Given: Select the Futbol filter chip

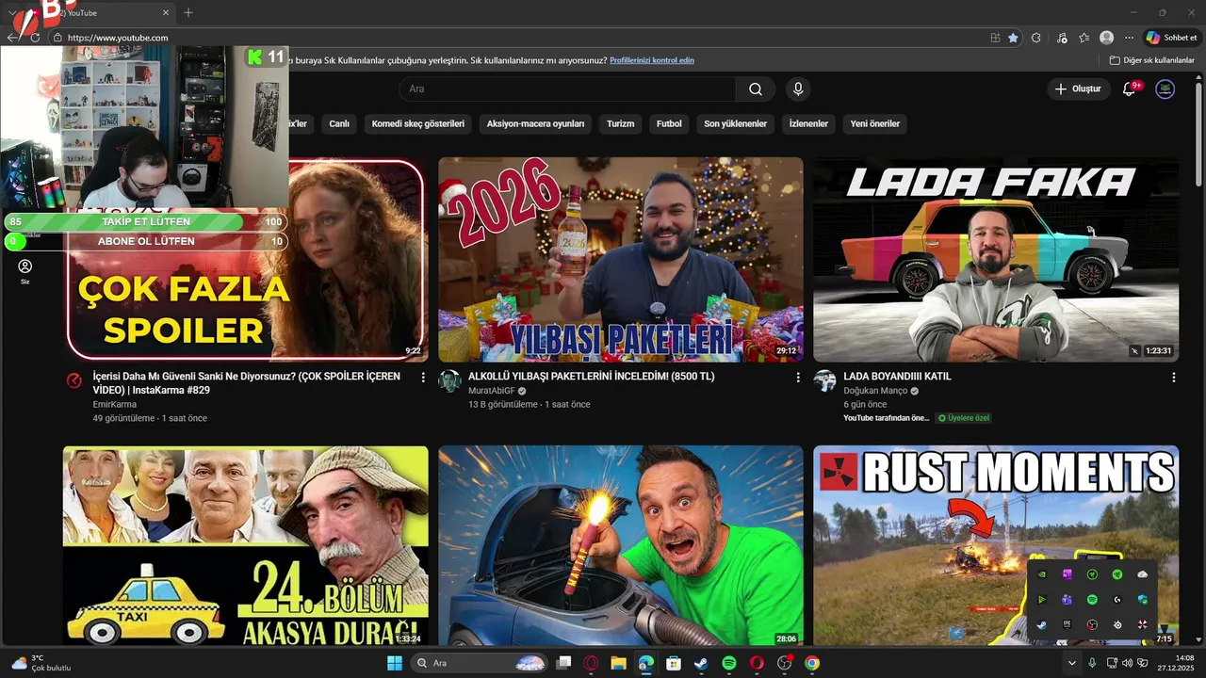Looking at the screenshot, I should (669, 123).
